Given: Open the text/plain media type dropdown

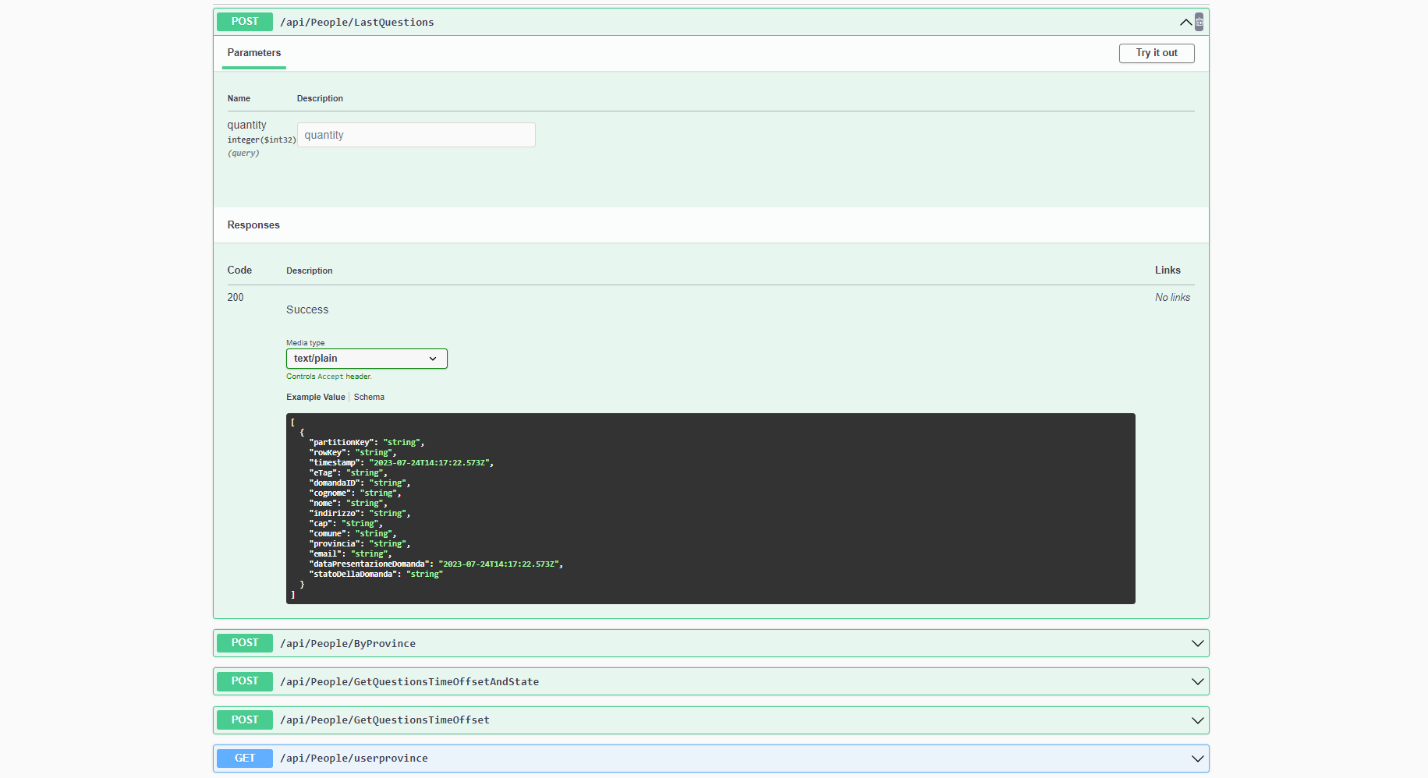Looking at the screenshot, I should click(366, 359).
